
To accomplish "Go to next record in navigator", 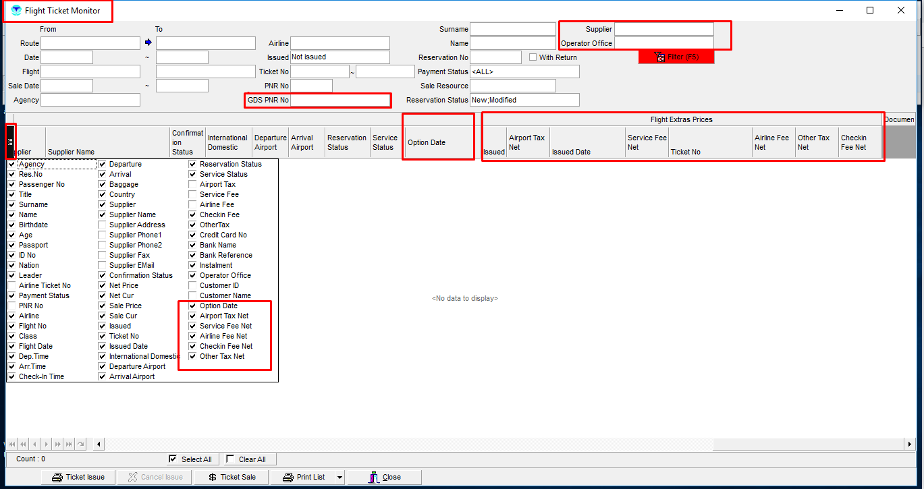I will 46,444.
